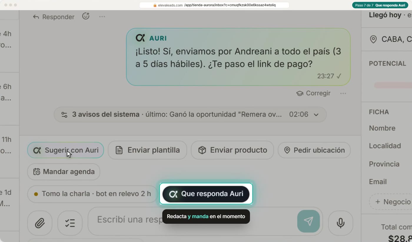This screenshot has height=242, width=412.
Task: Click the Email field label
Action: pyautogui.click(x=378, y=182)
